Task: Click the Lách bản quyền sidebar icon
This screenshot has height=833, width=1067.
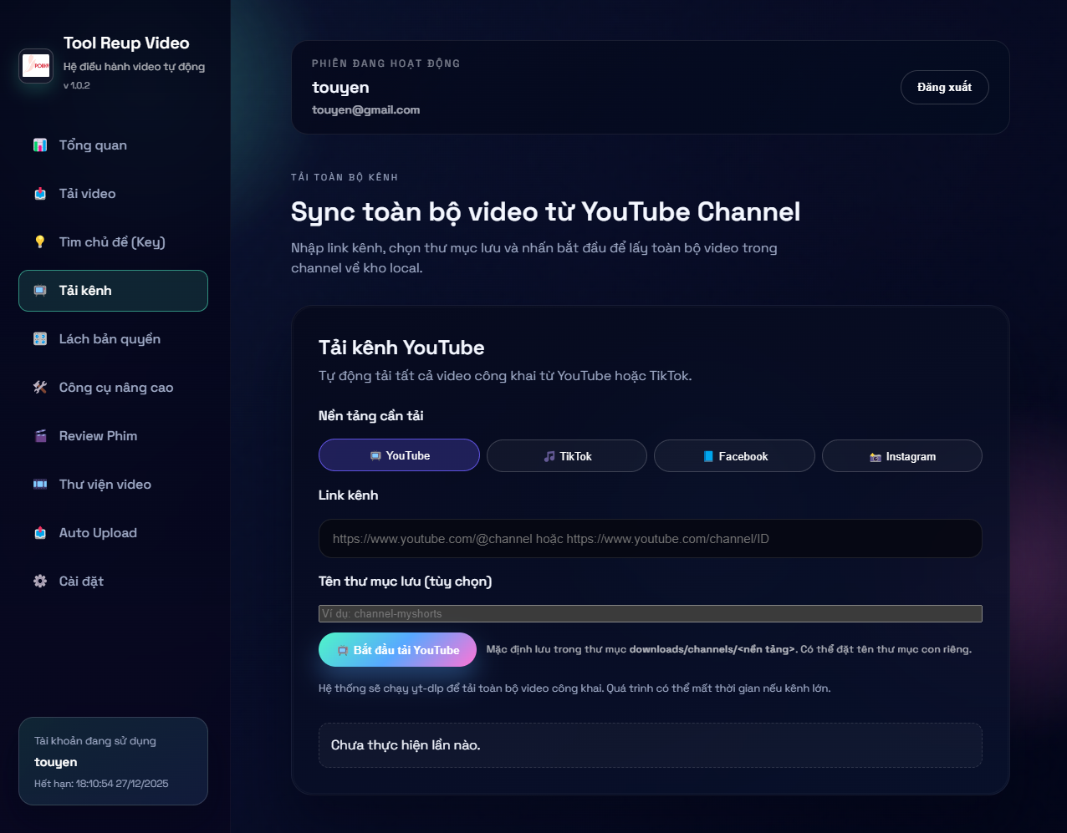Action: click(x=40, y=339)
